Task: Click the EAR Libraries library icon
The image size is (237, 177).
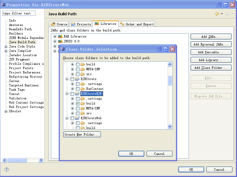Action: [60, 36]
